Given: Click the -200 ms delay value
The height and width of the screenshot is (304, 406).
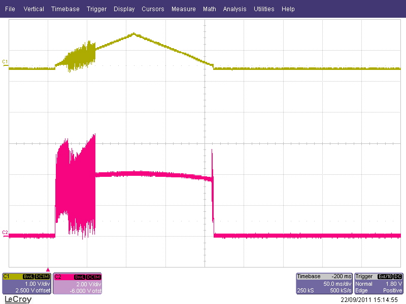Looking at the screenshot, I should coord(341,276).
